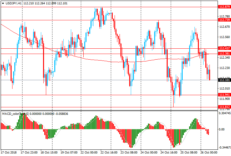Click the 111.900 price scale value

[225, 99]
